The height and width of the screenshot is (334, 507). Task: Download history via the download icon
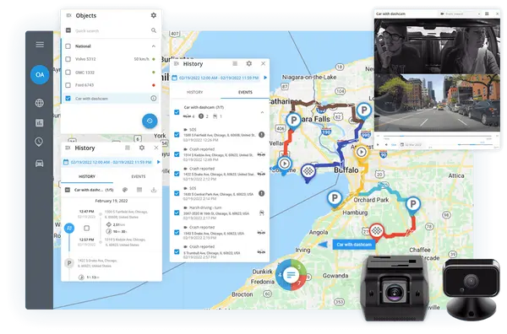(x=154, y=190)
